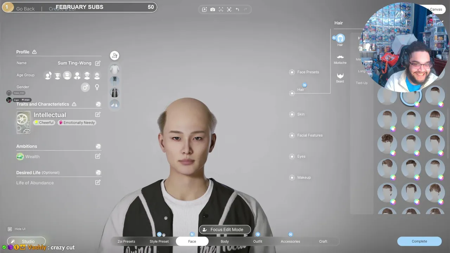The width and height of the screenshot is (450, 253).
Task: Randomize Ambitions with the dice icon
Action: (x=98, y=146)
